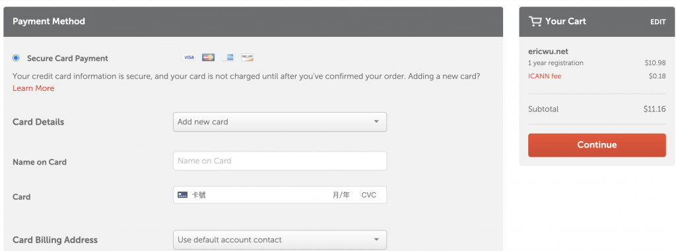Click the Discover card logo icon

coord(247,57)
